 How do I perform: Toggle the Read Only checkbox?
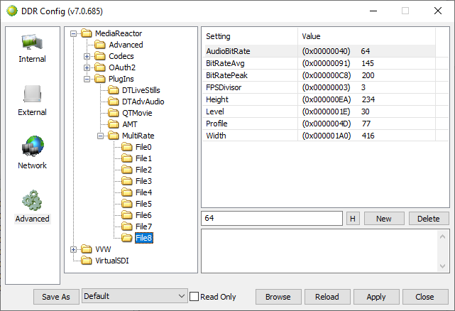coord(194,297)
